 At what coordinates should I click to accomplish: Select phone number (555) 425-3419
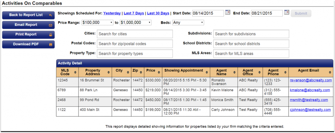275,101
